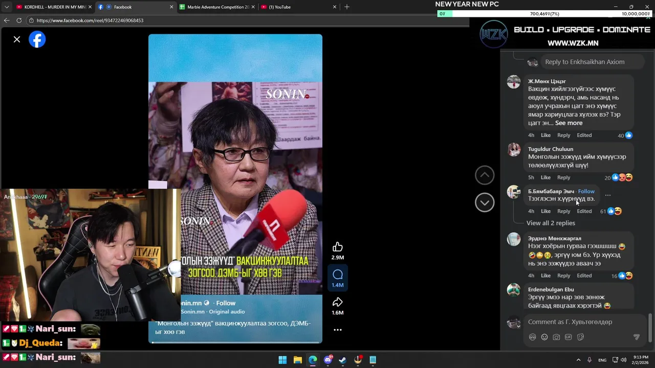Go to the next reel with the down chevron
This screenshot has width=655, height=368.
click(485, 203)
